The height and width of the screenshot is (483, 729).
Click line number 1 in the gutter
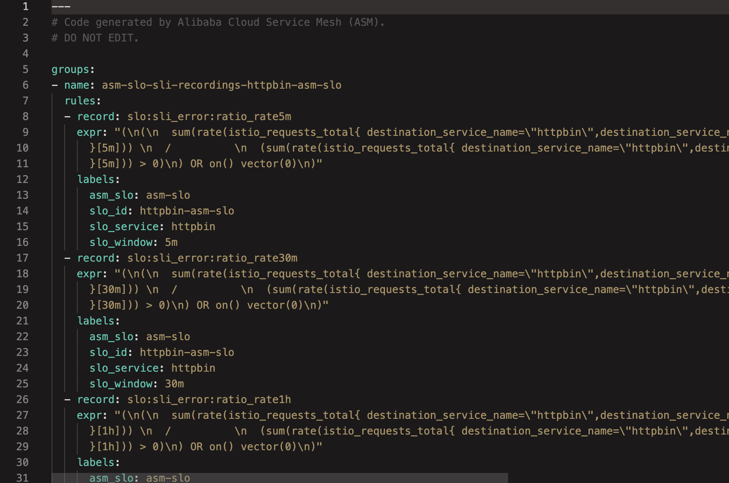pos(25,6)
